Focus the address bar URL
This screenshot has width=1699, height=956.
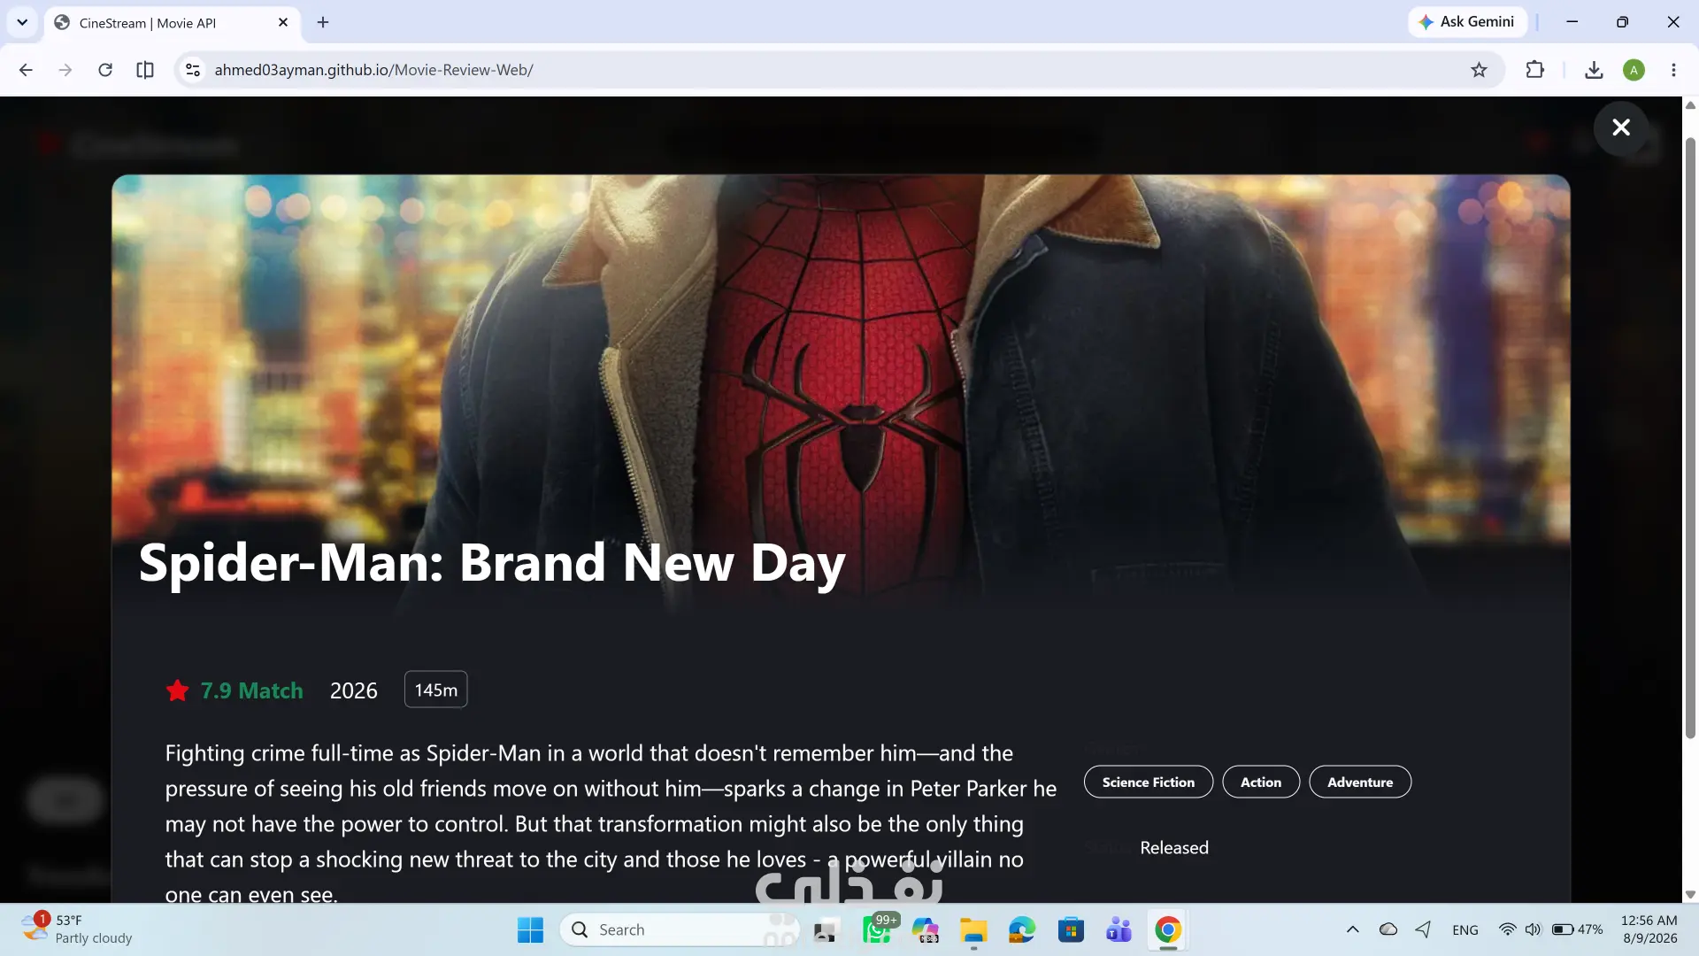point(373,70)
